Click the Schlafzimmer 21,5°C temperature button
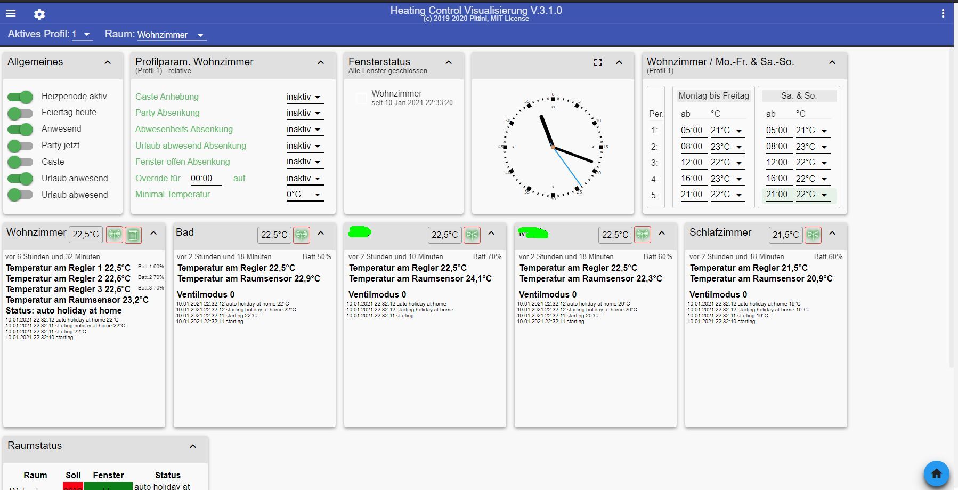Viewport: 958px width, 490px height. 786,235
